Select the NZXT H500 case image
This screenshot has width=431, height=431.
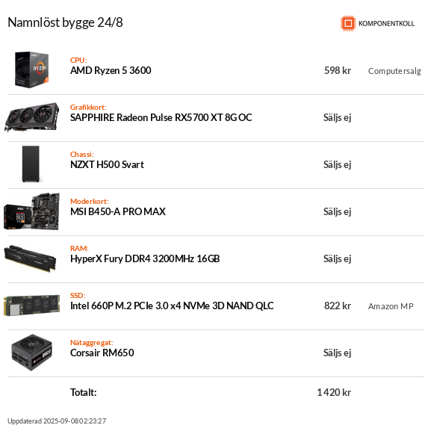coord(31,164)
